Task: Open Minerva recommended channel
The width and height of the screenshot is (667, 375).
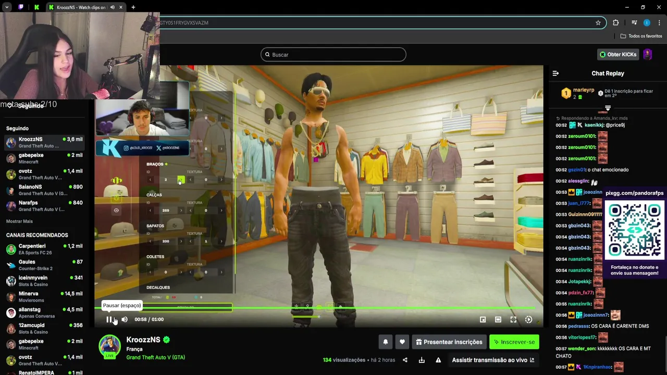Action: click(44, 297)
